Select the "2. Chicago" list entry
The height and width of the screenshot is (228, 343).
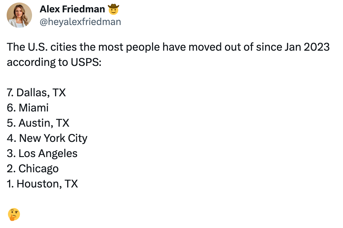click(33, 168)
